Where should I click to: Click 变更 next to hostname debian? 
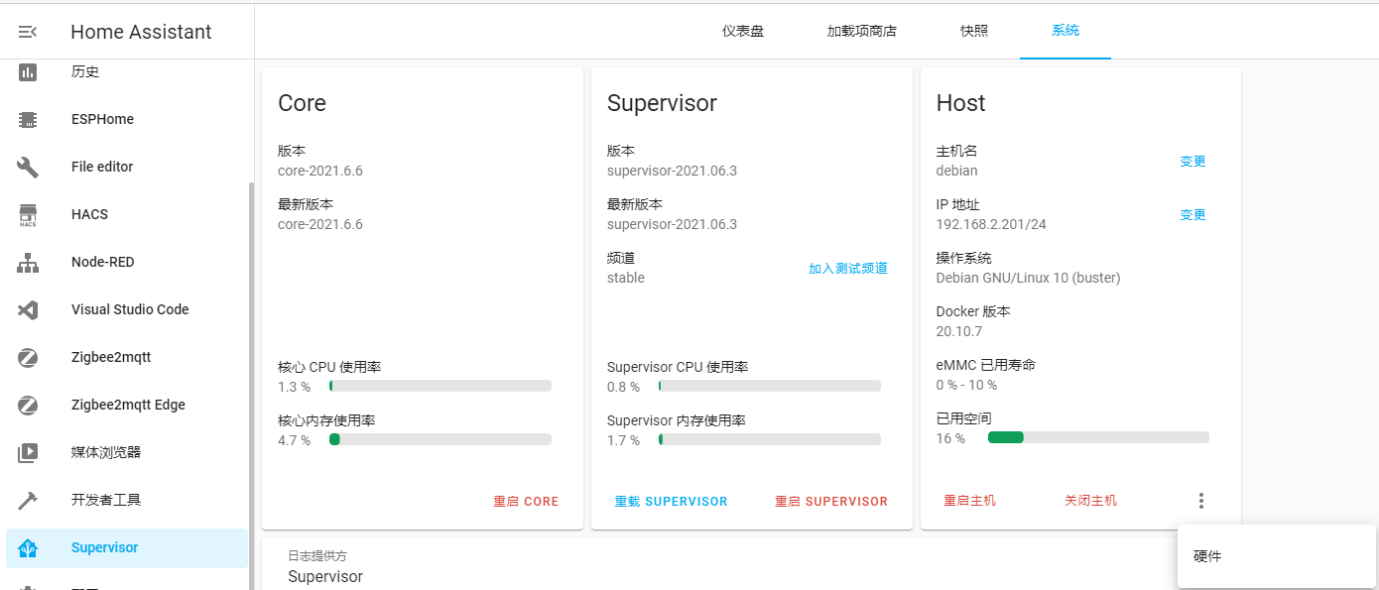point(1192,161)
